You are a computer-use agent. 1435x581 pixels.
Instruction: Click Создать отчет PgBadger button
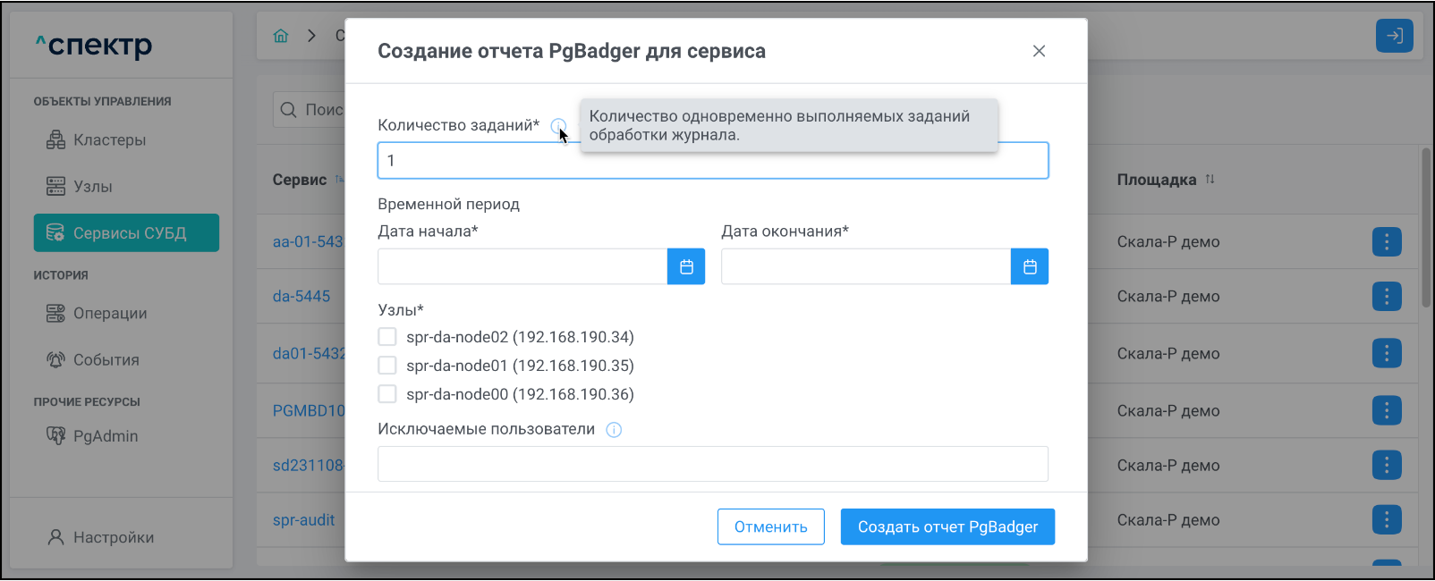coord(947,526)
